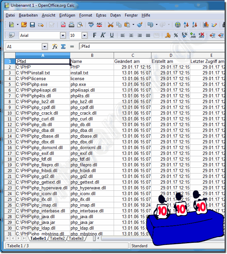Toggle bold formatting F button
Viewport: 227px width, 254px height.
[x=95, y=35]
